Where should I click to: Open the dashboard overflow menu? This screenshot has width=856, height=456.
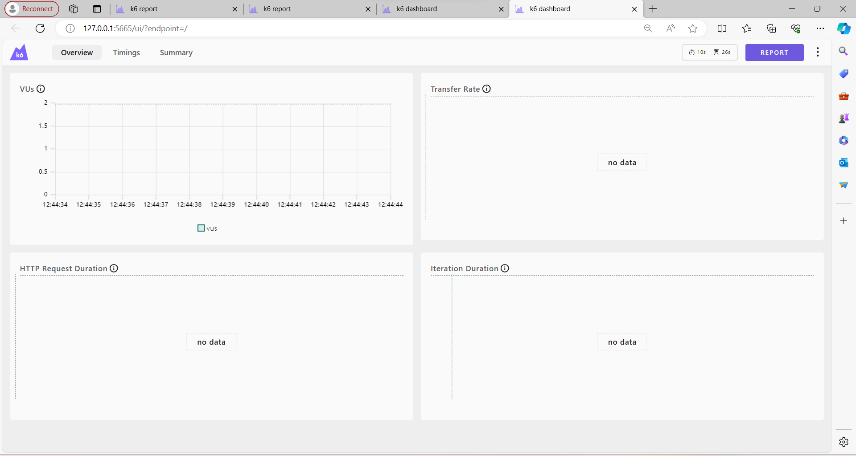tap(818, 52)
